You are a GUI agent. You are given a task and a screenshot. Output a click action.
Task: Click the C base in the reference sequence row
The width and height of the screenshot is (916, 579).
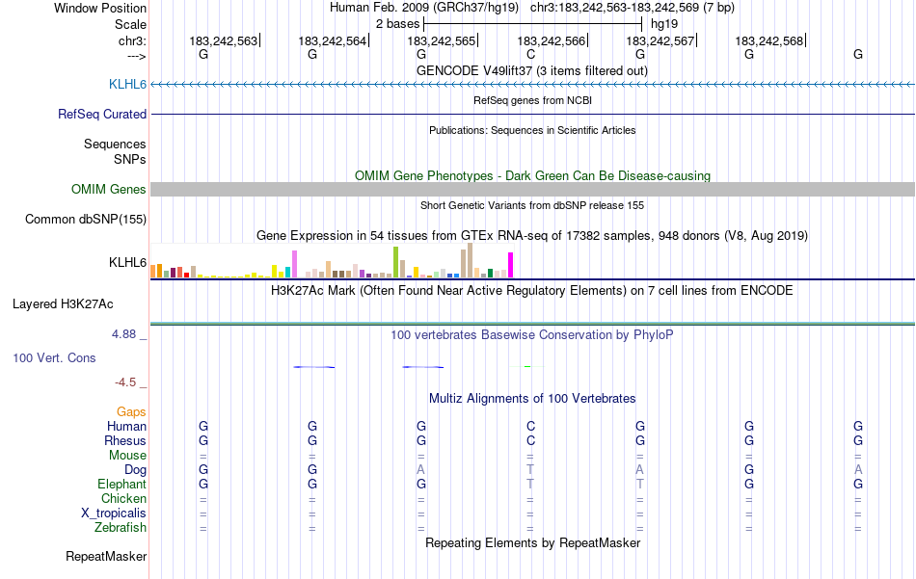[530, 54]
